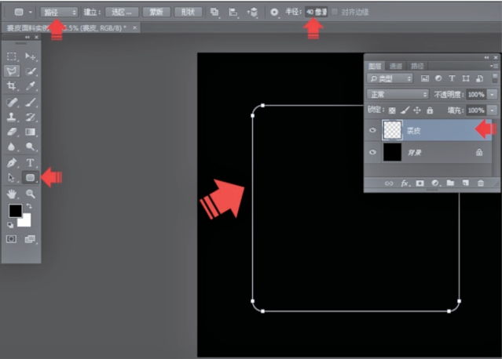Select the Eyedropper tool
This screenshot has width=502, height=359.
pyautogui.click(x=31, y=85)
